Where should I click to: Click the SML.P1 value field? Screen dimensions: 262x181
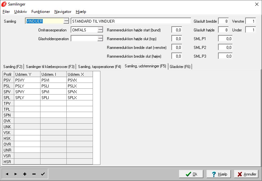pos(225,39)
